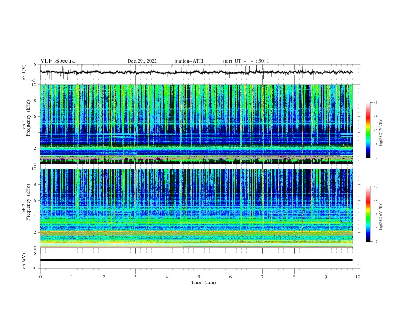Click the ch.2 spectrogram color scale bar
This screenshot has width=403, height=311.
pyautogui.click(x=368, y=214)
